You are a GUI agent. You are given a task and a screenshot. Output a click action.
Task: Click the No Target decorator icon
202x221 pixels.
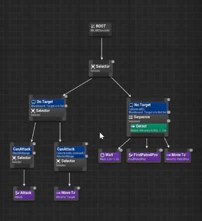tap(131, 105)
